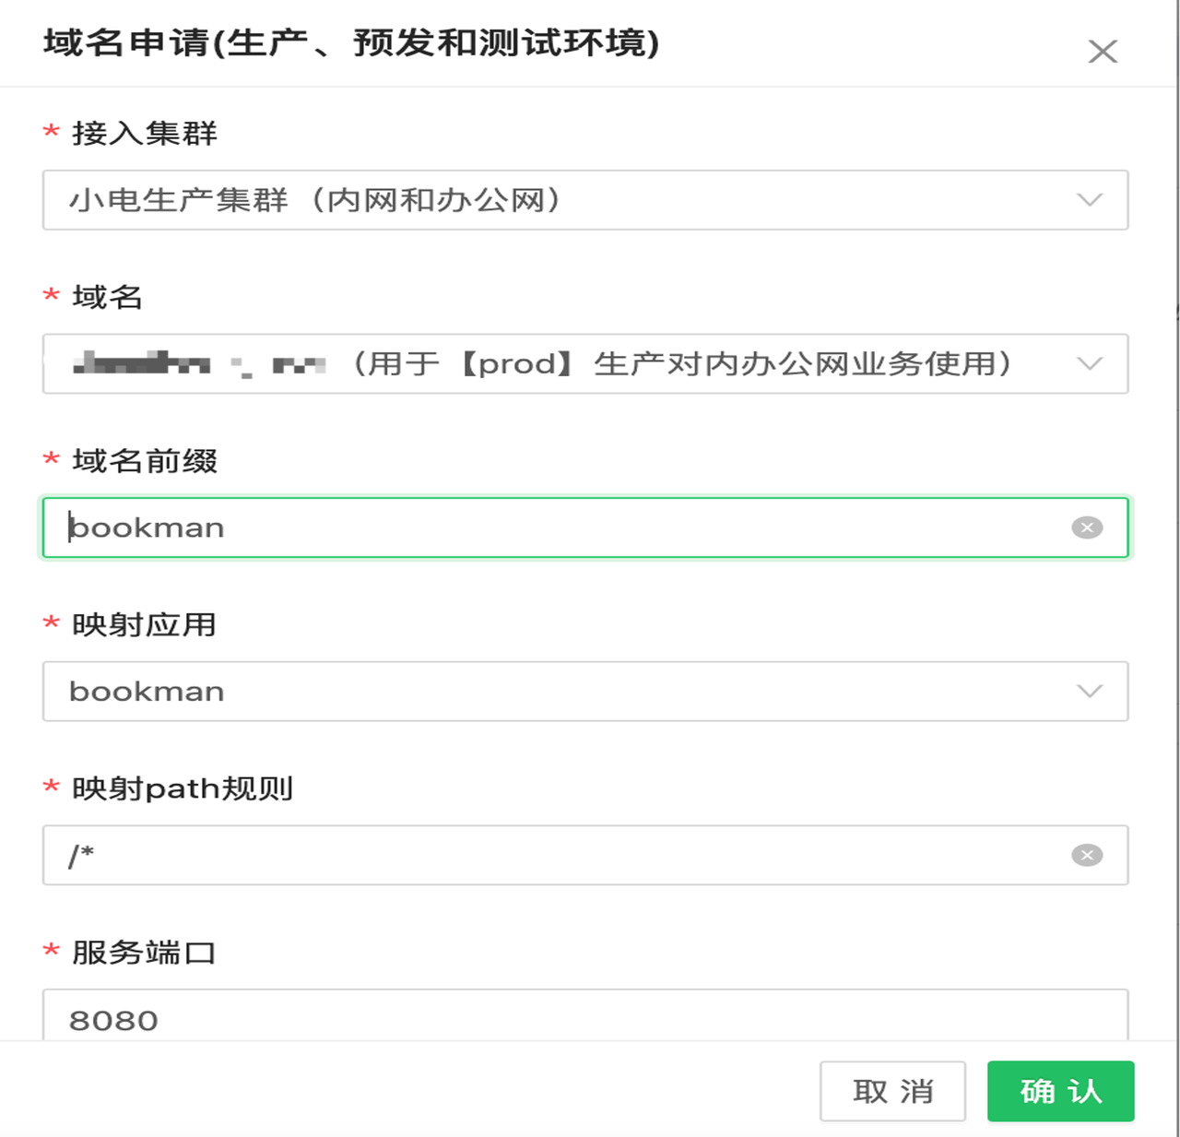Viewport: 1180px width, 1137px height.
Task: Expand the 接入集群 dropdown arrow
Action: click(1090, 200)
